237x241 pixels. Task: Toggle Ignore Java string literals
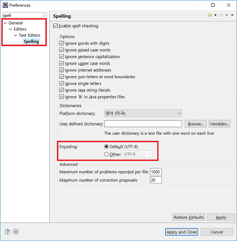(61, 90)
